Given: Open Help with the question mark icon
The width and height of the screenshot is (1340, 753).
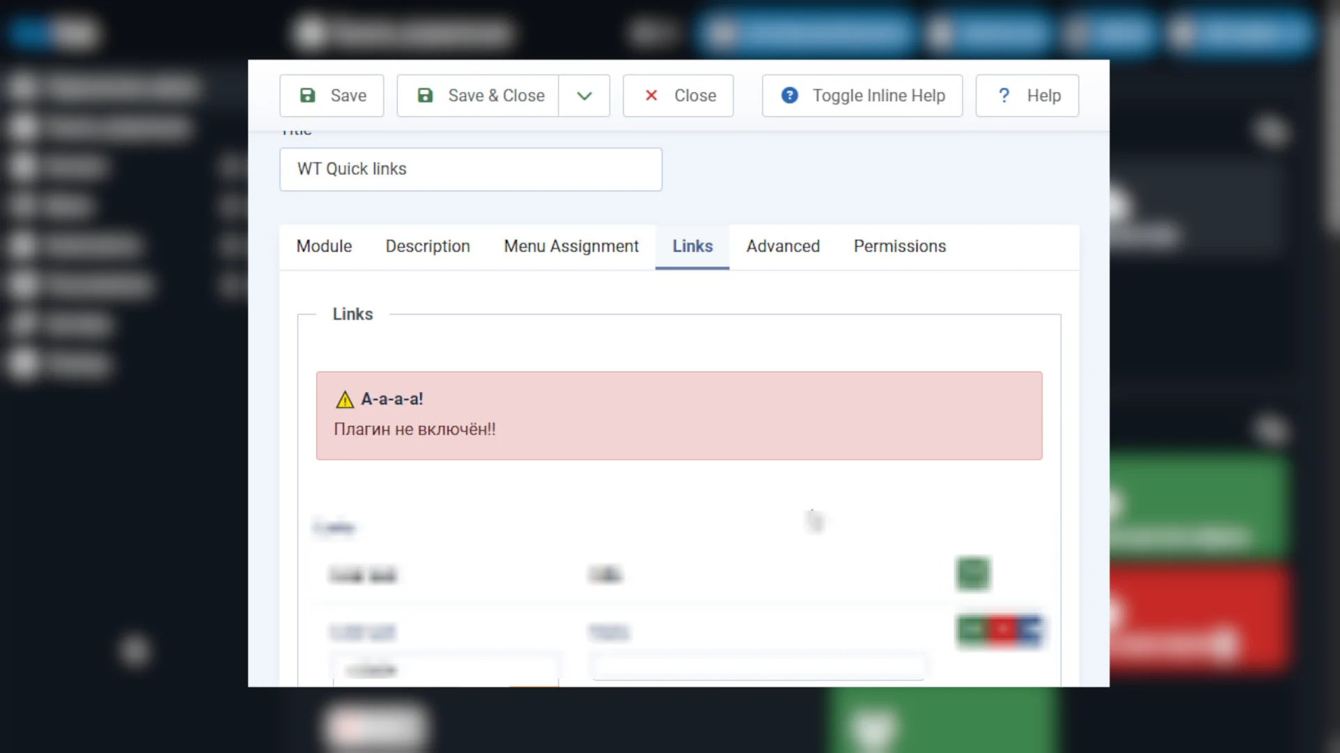Looking at the screenshot, I should pos(1004,96).
